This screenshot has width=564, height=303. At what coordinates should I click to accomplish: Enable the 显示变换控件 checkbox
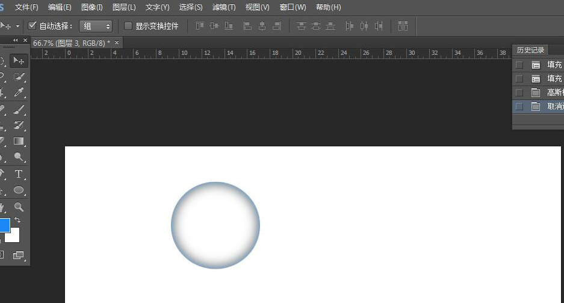[128, 26]
